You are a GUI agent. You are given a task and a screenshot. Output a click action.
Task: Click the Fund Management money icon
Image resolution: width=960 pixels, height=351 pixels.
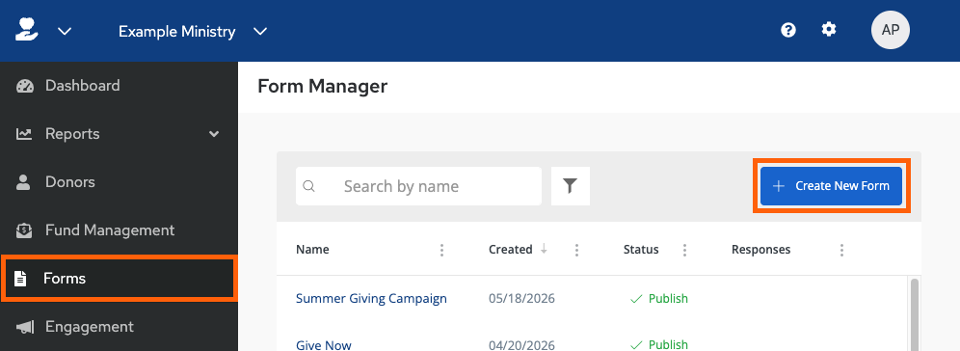24,230
